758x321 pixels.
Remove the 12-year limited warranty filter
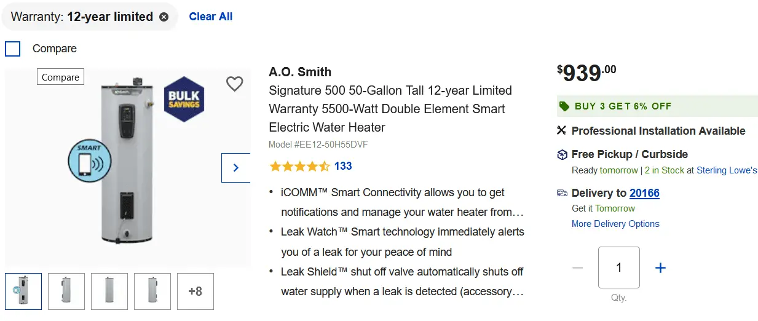point(164,17)
